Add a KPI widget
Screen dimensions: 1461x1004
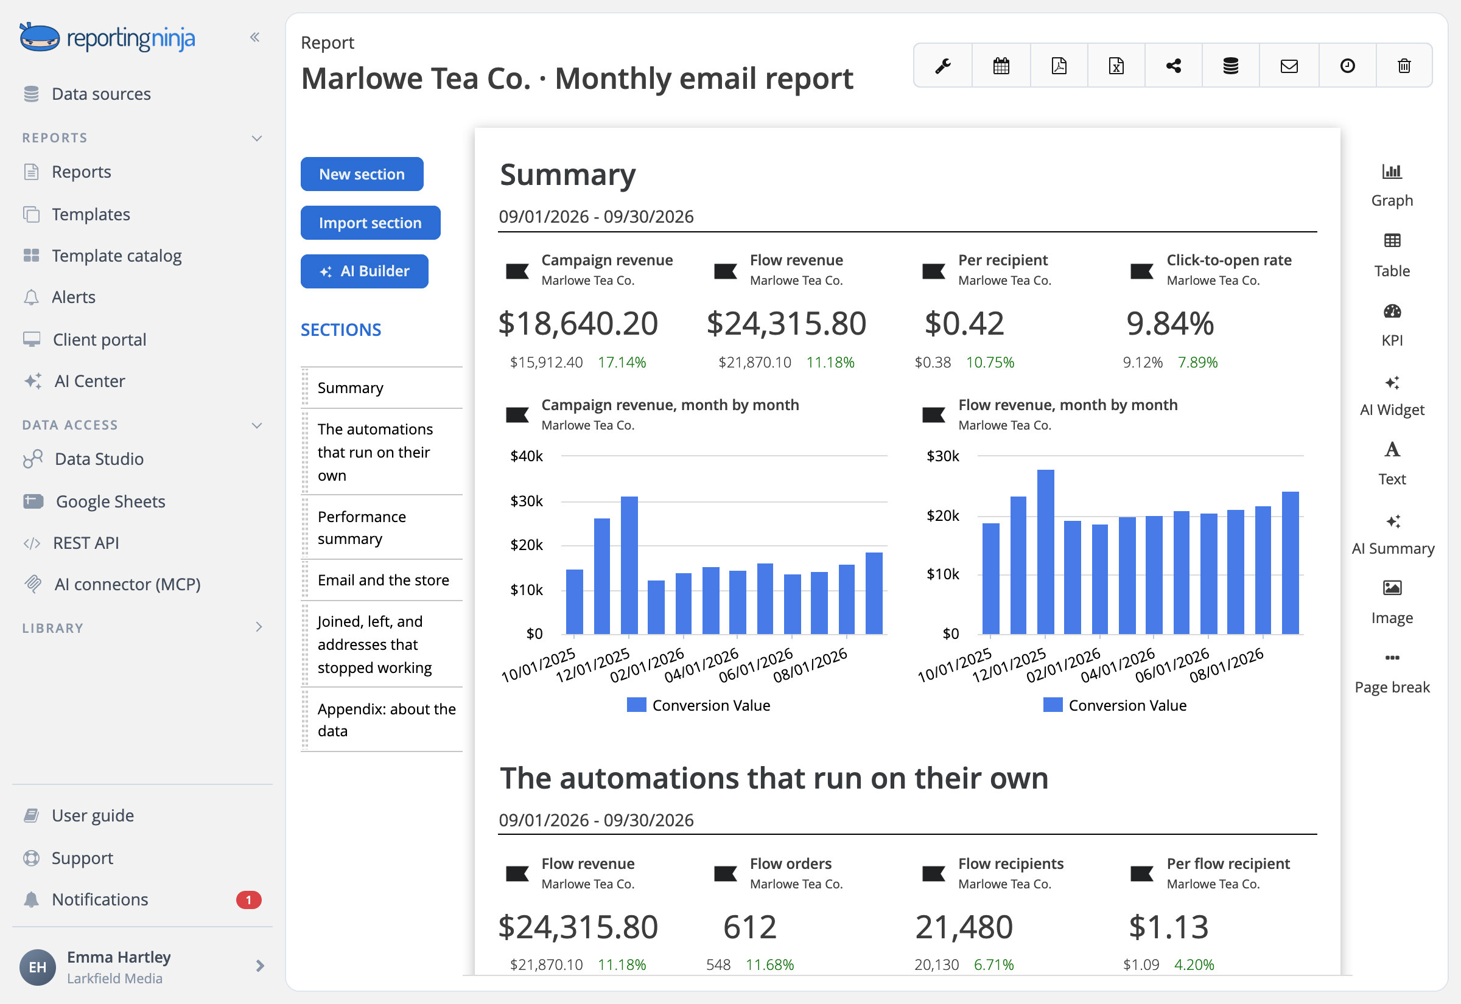[1392, 325]
